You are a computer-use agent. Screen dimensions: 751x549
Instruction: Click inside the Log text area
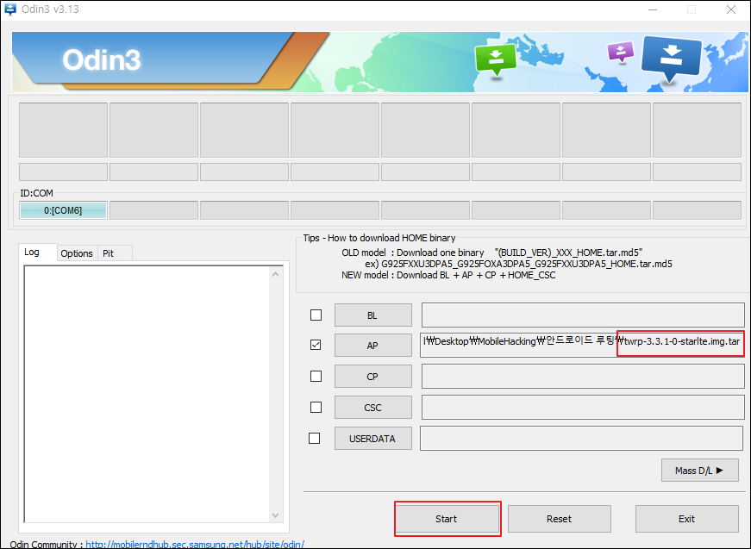pyautogui.click(x=147, y=394)
